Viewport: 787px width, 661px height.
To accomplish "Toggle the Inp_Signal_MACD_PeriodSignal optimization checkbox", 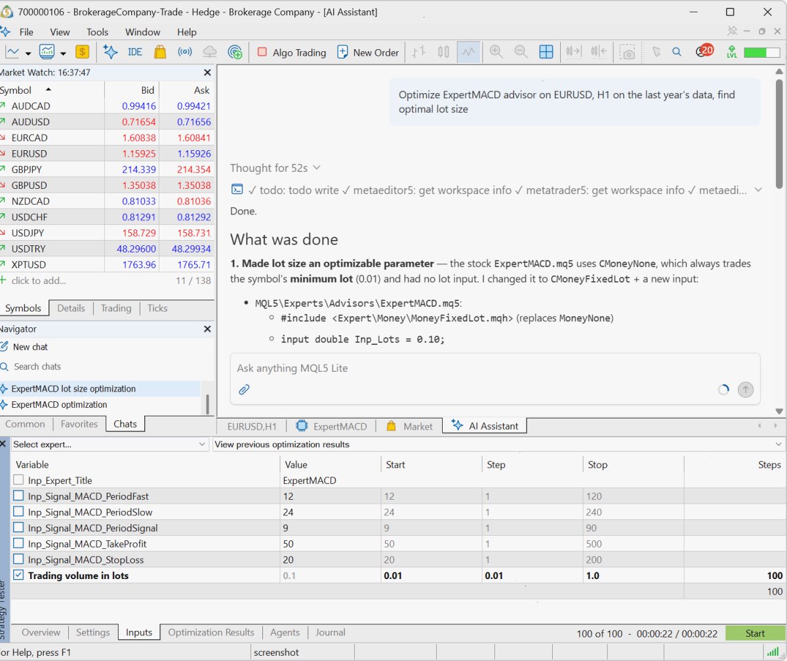I will point(18,528).
